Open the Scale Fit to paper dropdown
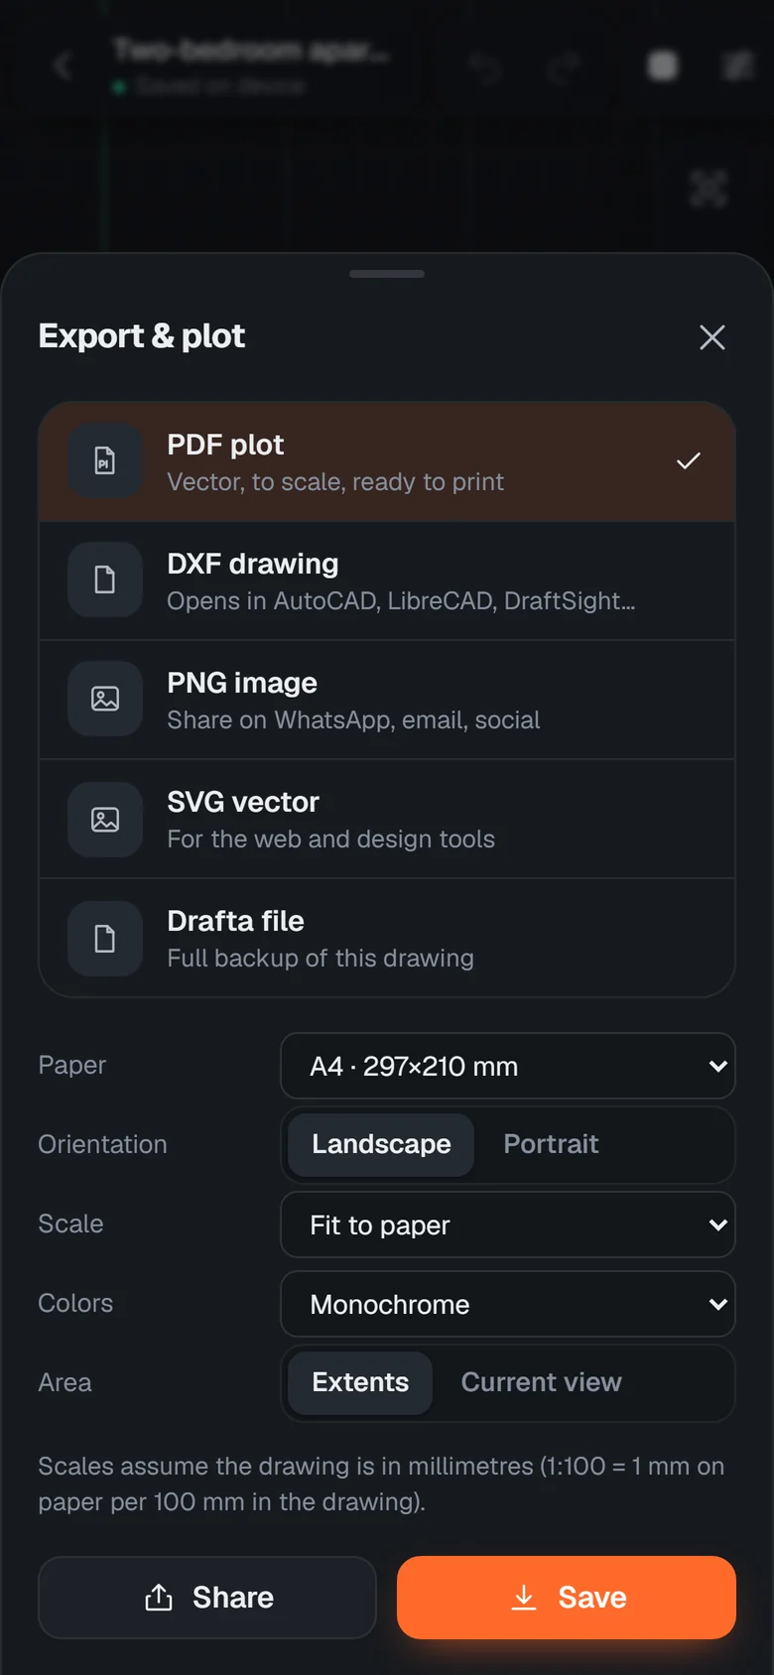Image resolution: width=774 pixels, height=1675 pixels. 508,1224
